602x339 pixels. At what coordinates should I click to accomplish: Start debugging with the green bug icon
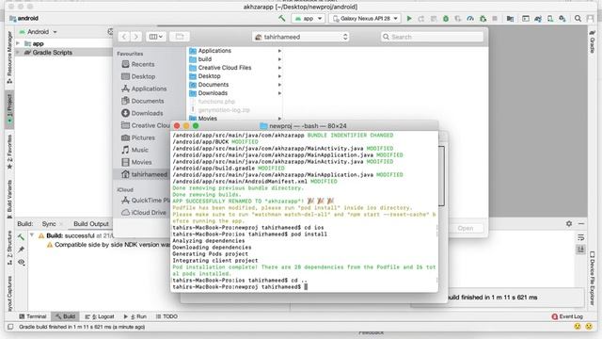click(x=446, y=18)
